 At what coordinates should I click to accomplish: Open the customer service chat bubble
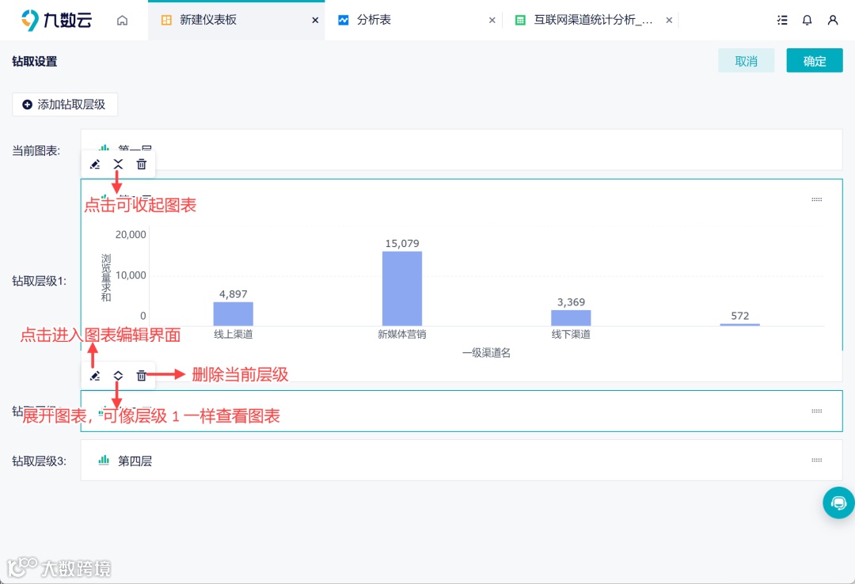point(838,502)
